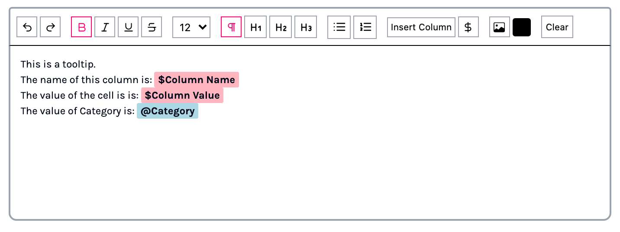Select the paragraph style icon
Viewport: 620px width, 232px height.
[x=231, y=27]
